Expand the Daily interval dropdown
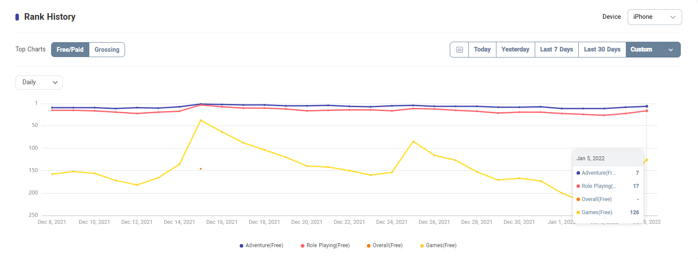 pyautogui.click(x=39, y=83)
